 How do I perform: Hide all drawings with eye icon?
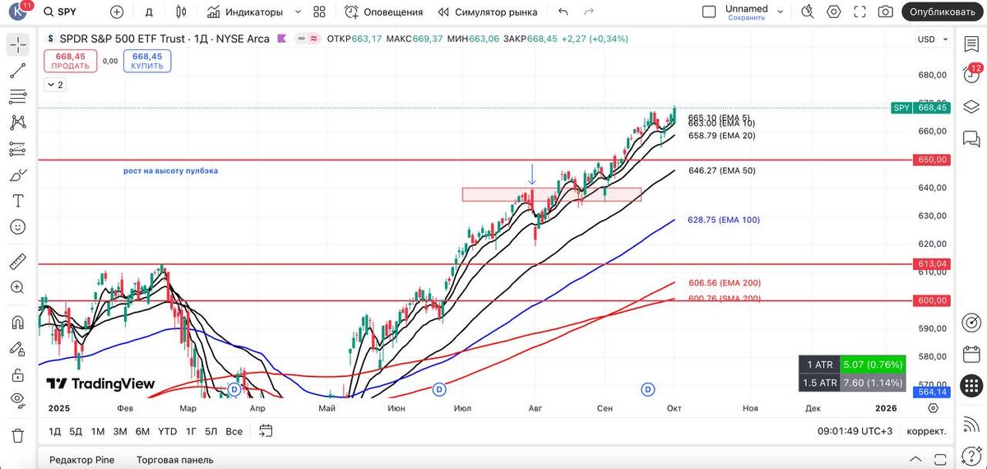coord(17,400)
